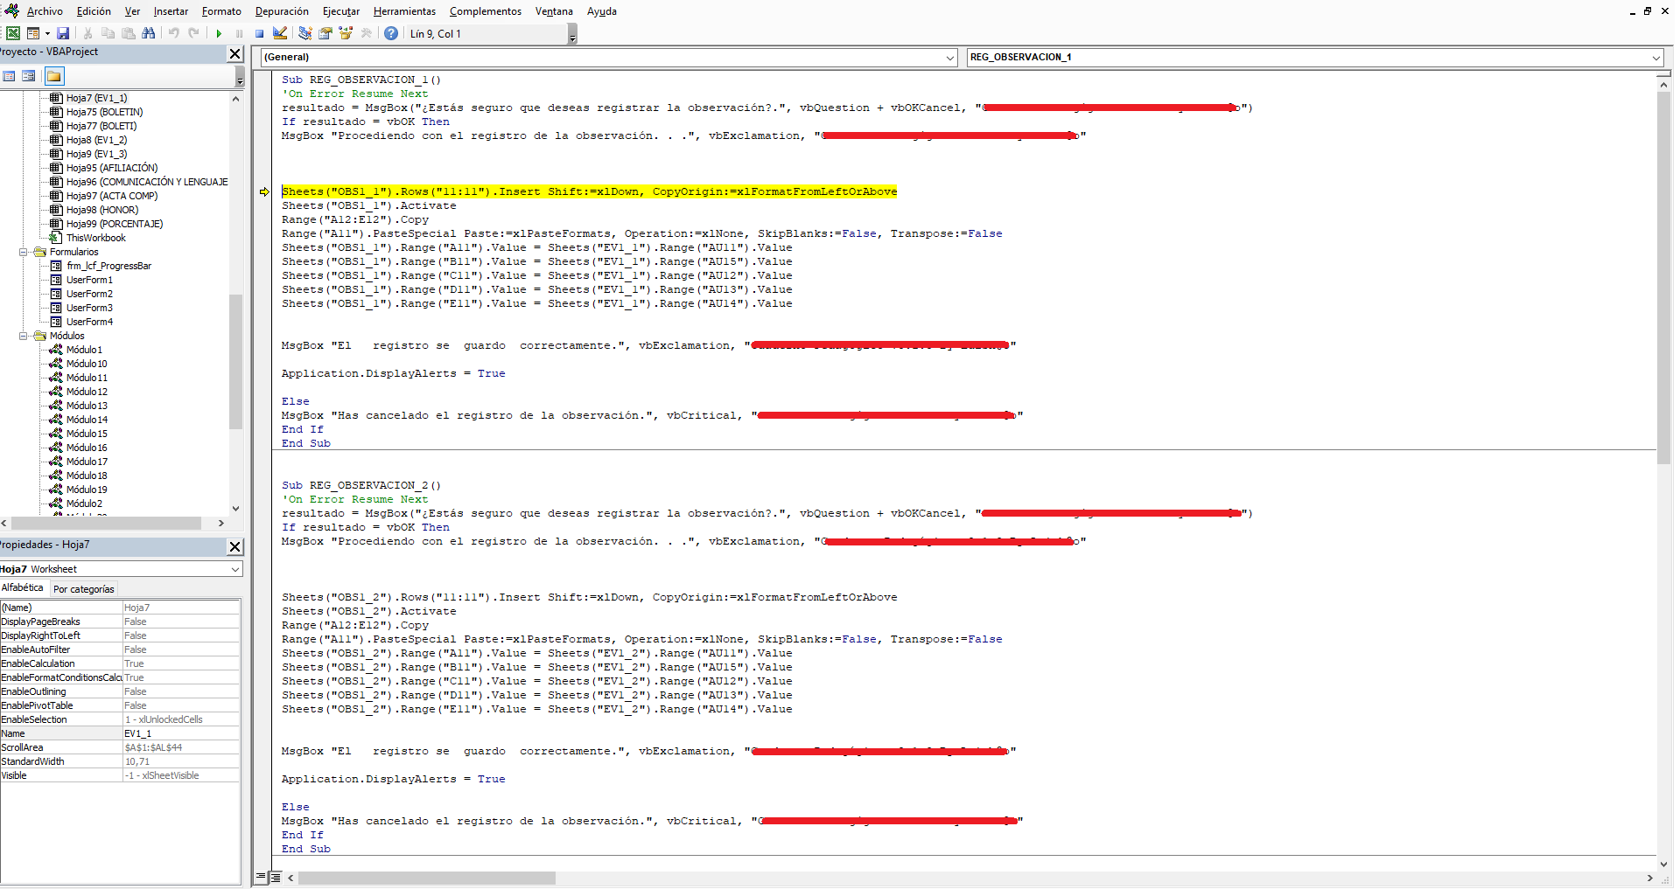
Task: Open the Object Browser icon
Action: (346, 33)
